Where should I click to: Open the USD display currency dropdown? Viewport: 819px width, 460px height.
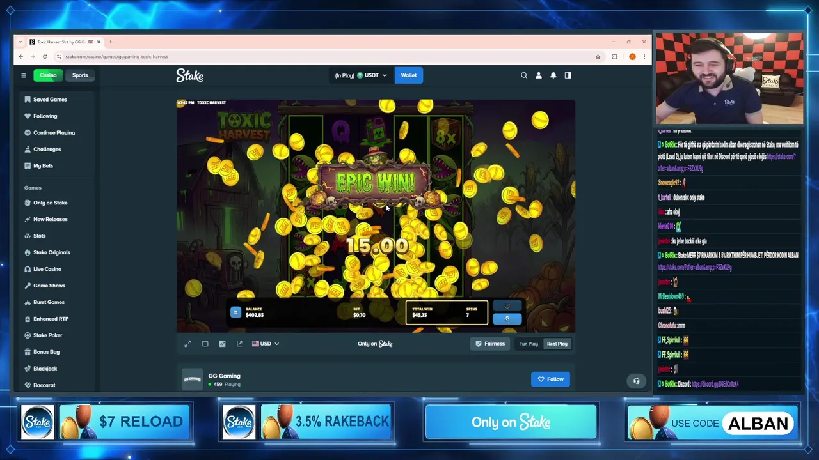[x=266, y=344]
